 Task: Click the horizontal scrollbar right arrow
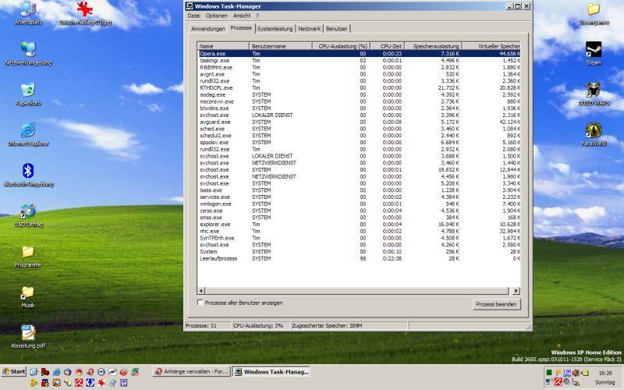516,291
